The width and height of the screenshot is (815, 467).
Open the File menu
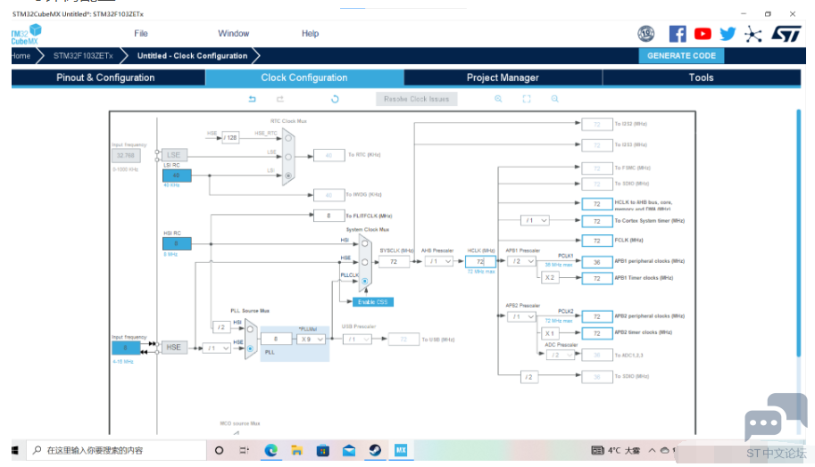coord(141,33)
